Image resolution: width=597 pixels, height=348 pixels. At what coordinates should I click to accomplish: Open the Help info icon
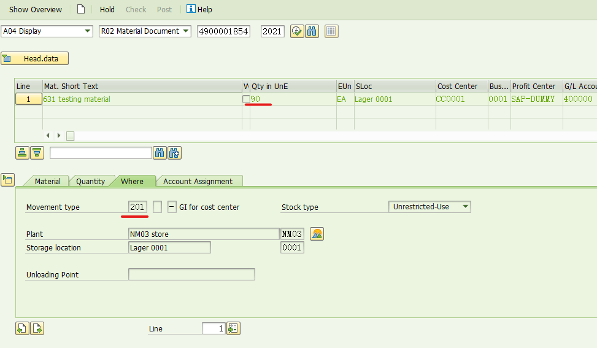click(191, 9)
